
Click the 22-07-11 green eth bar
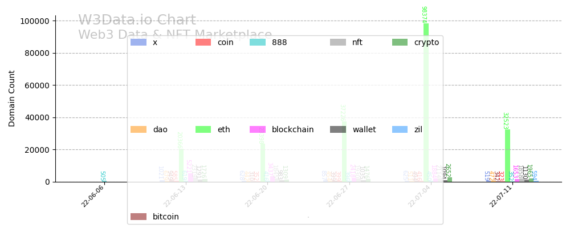507,156
